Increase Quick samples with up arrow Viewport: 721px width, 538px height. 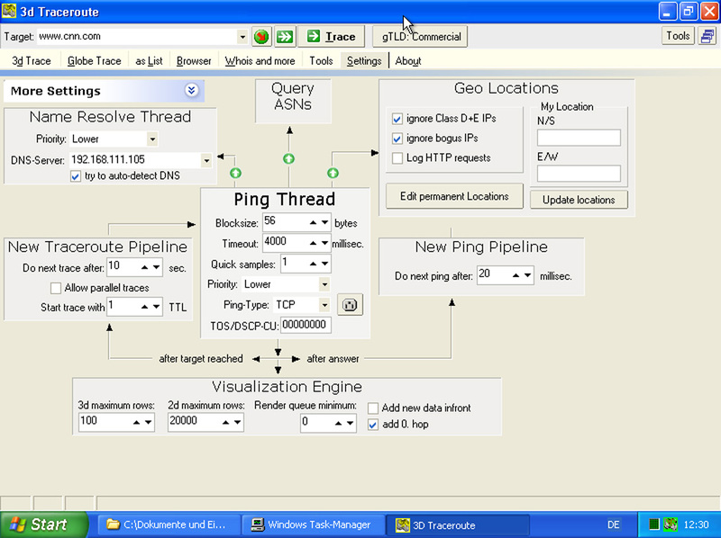click(313, 264)
